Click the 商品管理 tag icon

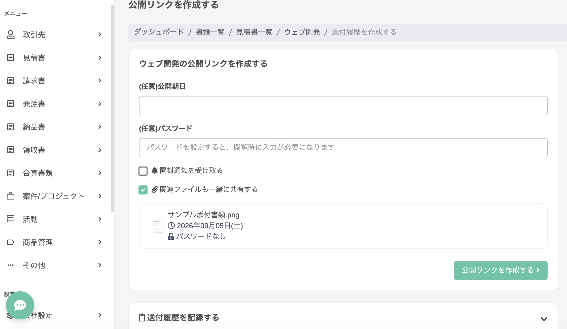click(x=10, y=242)
